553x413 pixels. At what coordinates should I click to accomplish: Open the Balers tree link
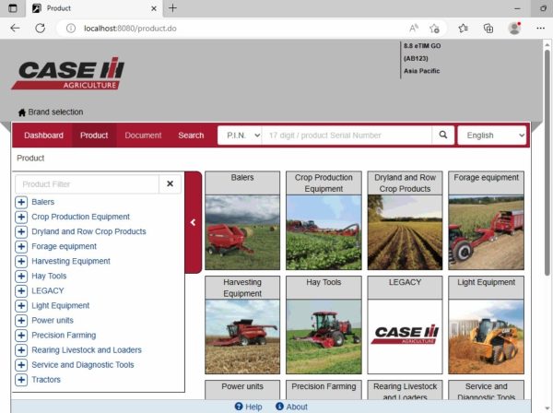[43, 202]
